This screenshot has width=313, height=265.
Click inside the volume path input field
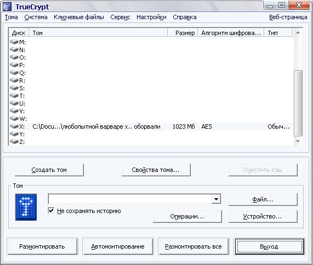coord(130,199)
